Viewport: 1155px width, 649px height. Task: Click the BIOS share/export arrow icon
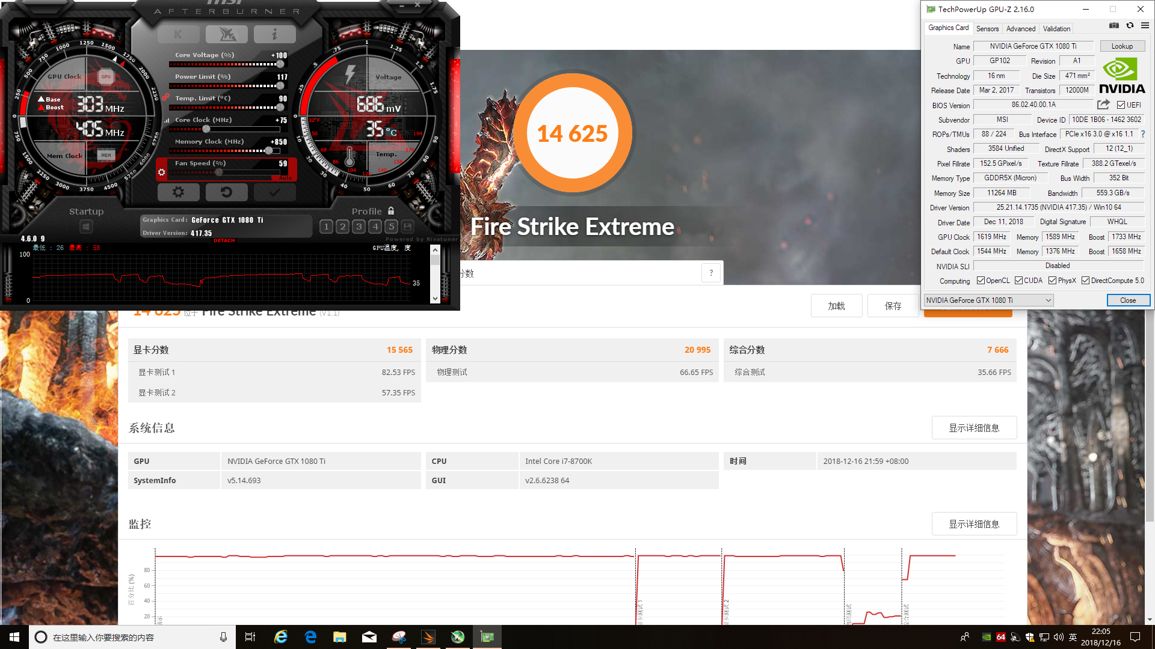coord(1103,105)
